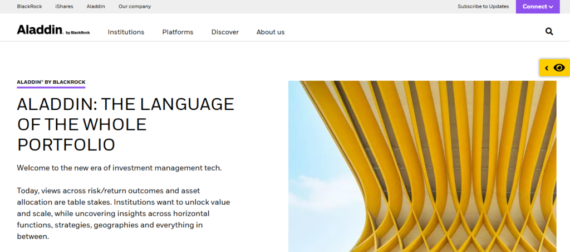Viewport: 570px width, 252px height.
Task: Click Subscribe to Updates link
Action: [x=483, y=7]
